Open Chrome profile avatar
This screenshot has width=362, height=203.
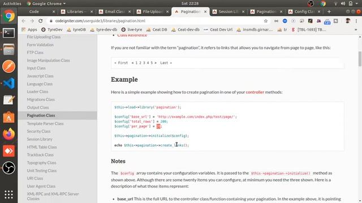pyautogui.click(x=348, y=21)
